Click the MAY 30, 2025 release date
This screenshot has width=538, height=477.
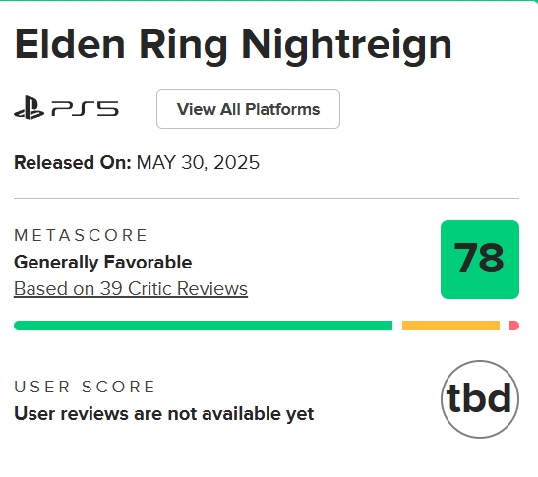[x=198, y=162]
